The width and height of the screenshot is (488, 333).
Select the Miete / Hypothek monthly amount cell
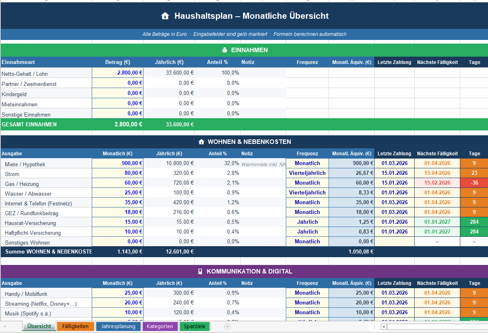coord(118,163)
